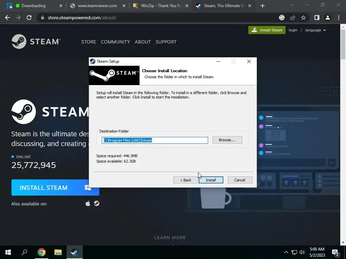The width and height of the screenshot is (346, 259).
Task: Click the 'Space required: 446.5MB' text
Action: tap(117, 156)
